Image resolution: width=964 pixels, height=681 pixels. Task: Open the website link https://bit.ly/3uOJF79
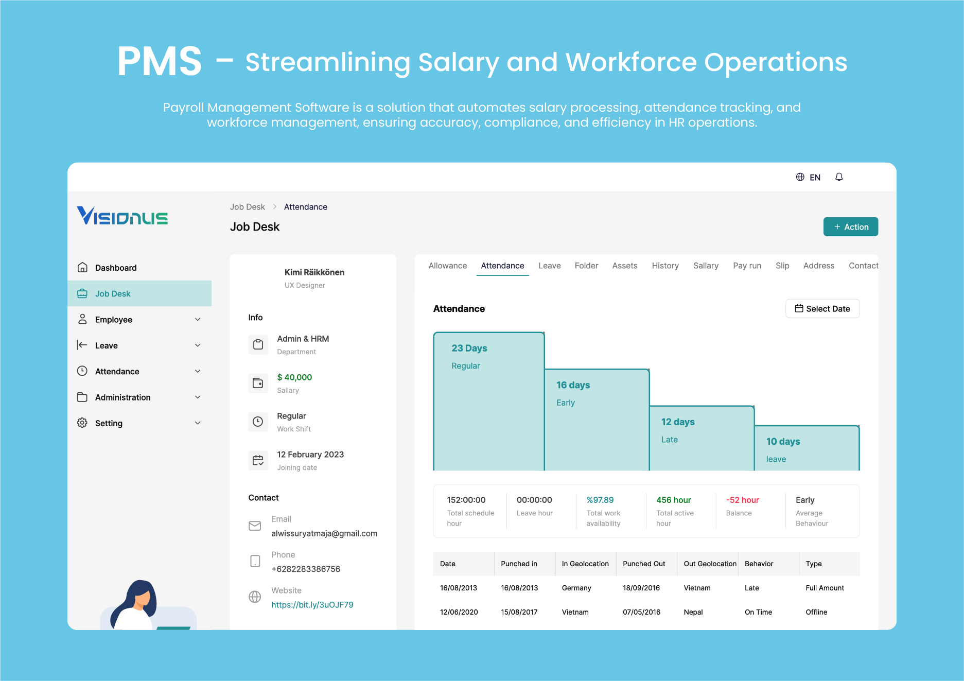pyautogui.click(x=312, y=605)
